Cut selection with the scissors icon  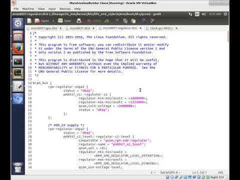point(117,21)
